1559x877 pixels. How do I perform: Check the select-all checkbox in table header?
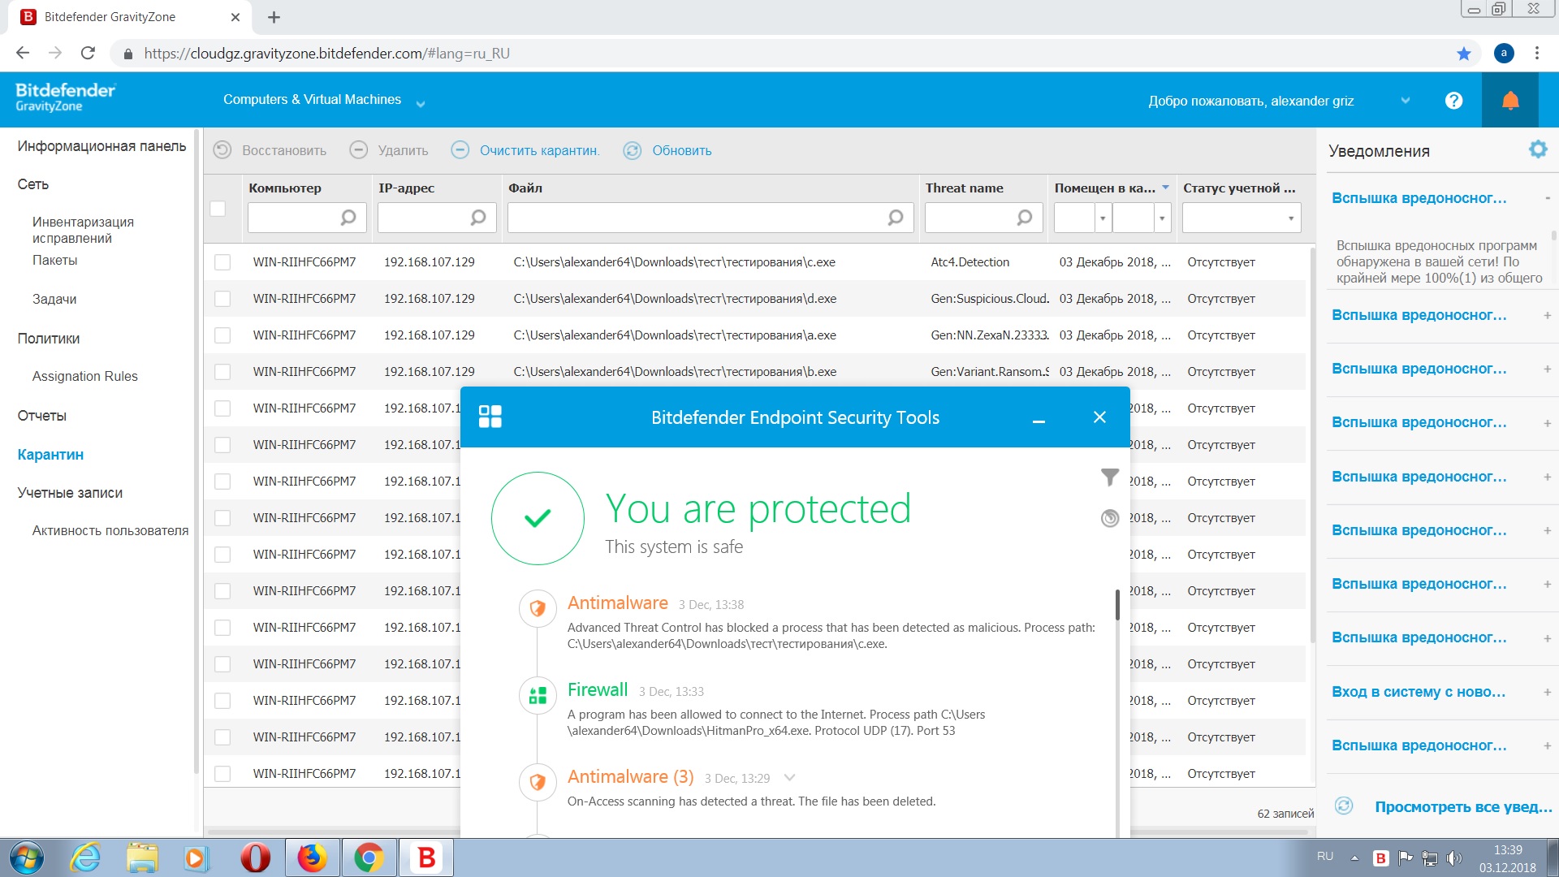tap(218, 209)
